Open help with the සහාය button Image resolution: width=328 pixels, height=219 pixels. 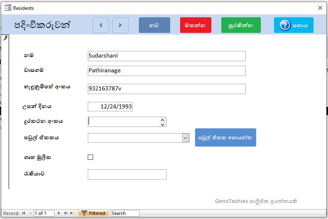tap(294, 25)
